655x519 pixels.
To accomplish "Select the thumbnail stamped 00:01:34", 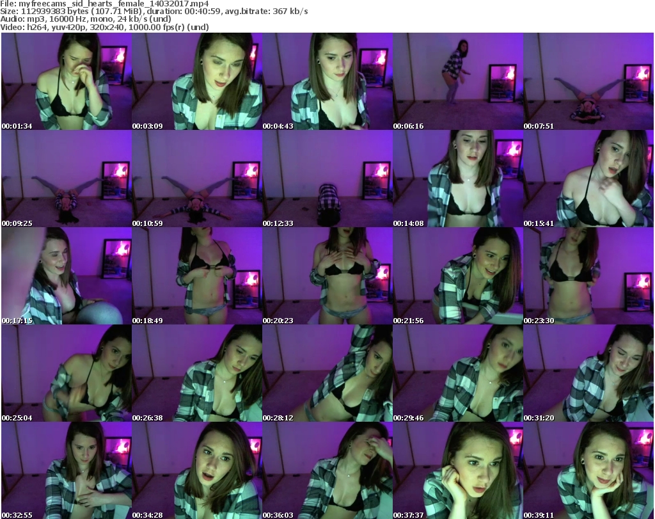I will coord(67,81).
